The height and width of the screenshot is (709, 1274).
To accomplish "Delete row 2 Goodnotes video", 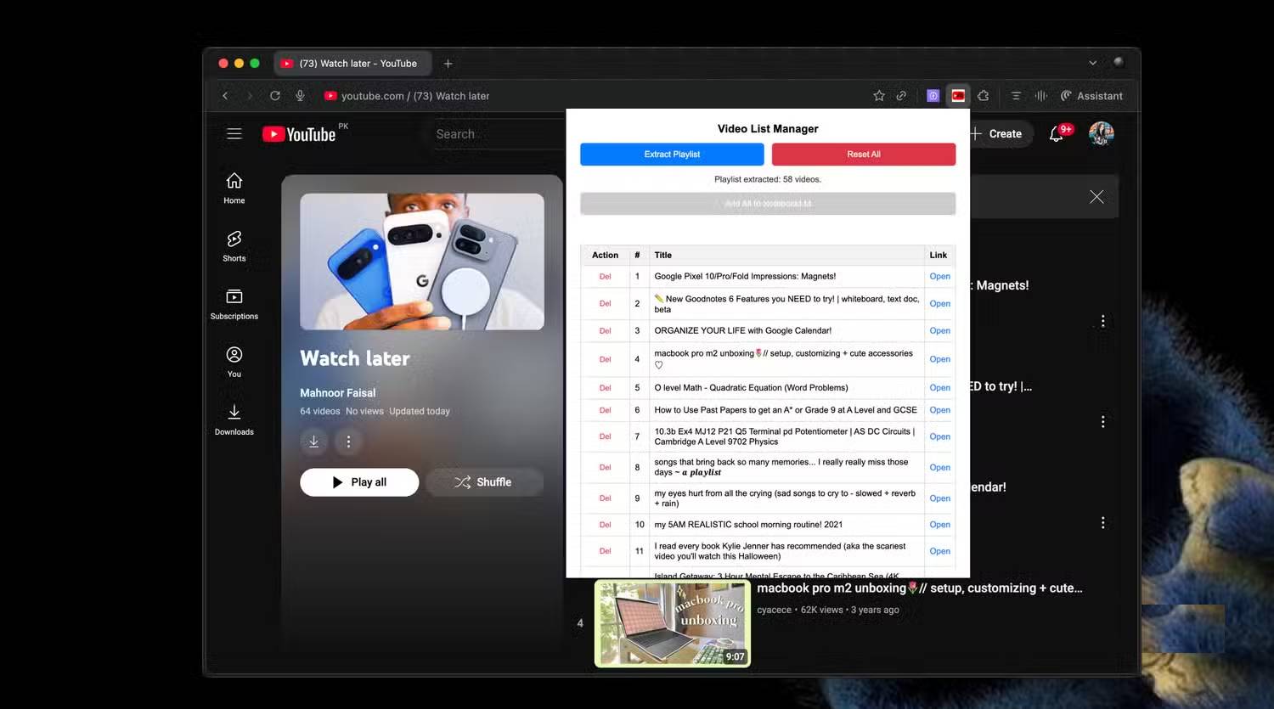I will click(x=605, y=303).
